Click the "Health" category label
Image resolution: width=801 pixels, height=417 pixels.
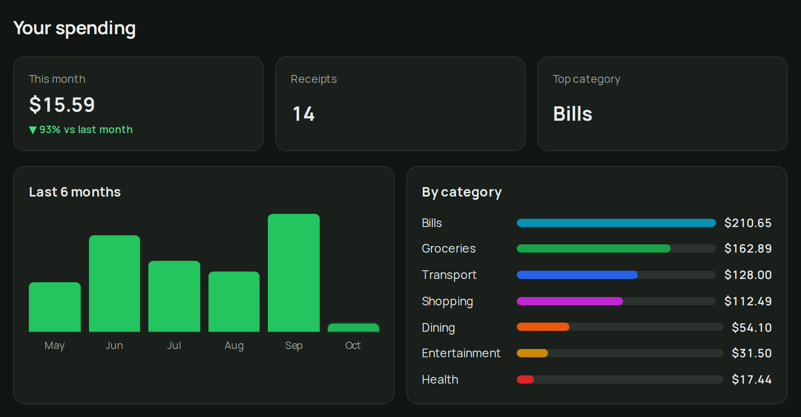[440, 380]
